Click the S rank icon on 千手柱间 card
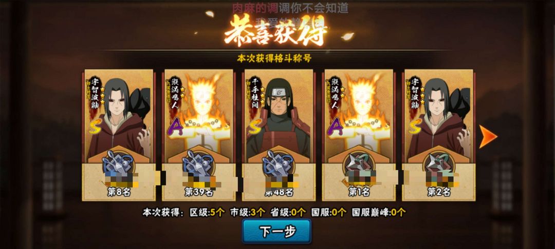Screen dimensions: 555x249 click(x=255, y=127)
